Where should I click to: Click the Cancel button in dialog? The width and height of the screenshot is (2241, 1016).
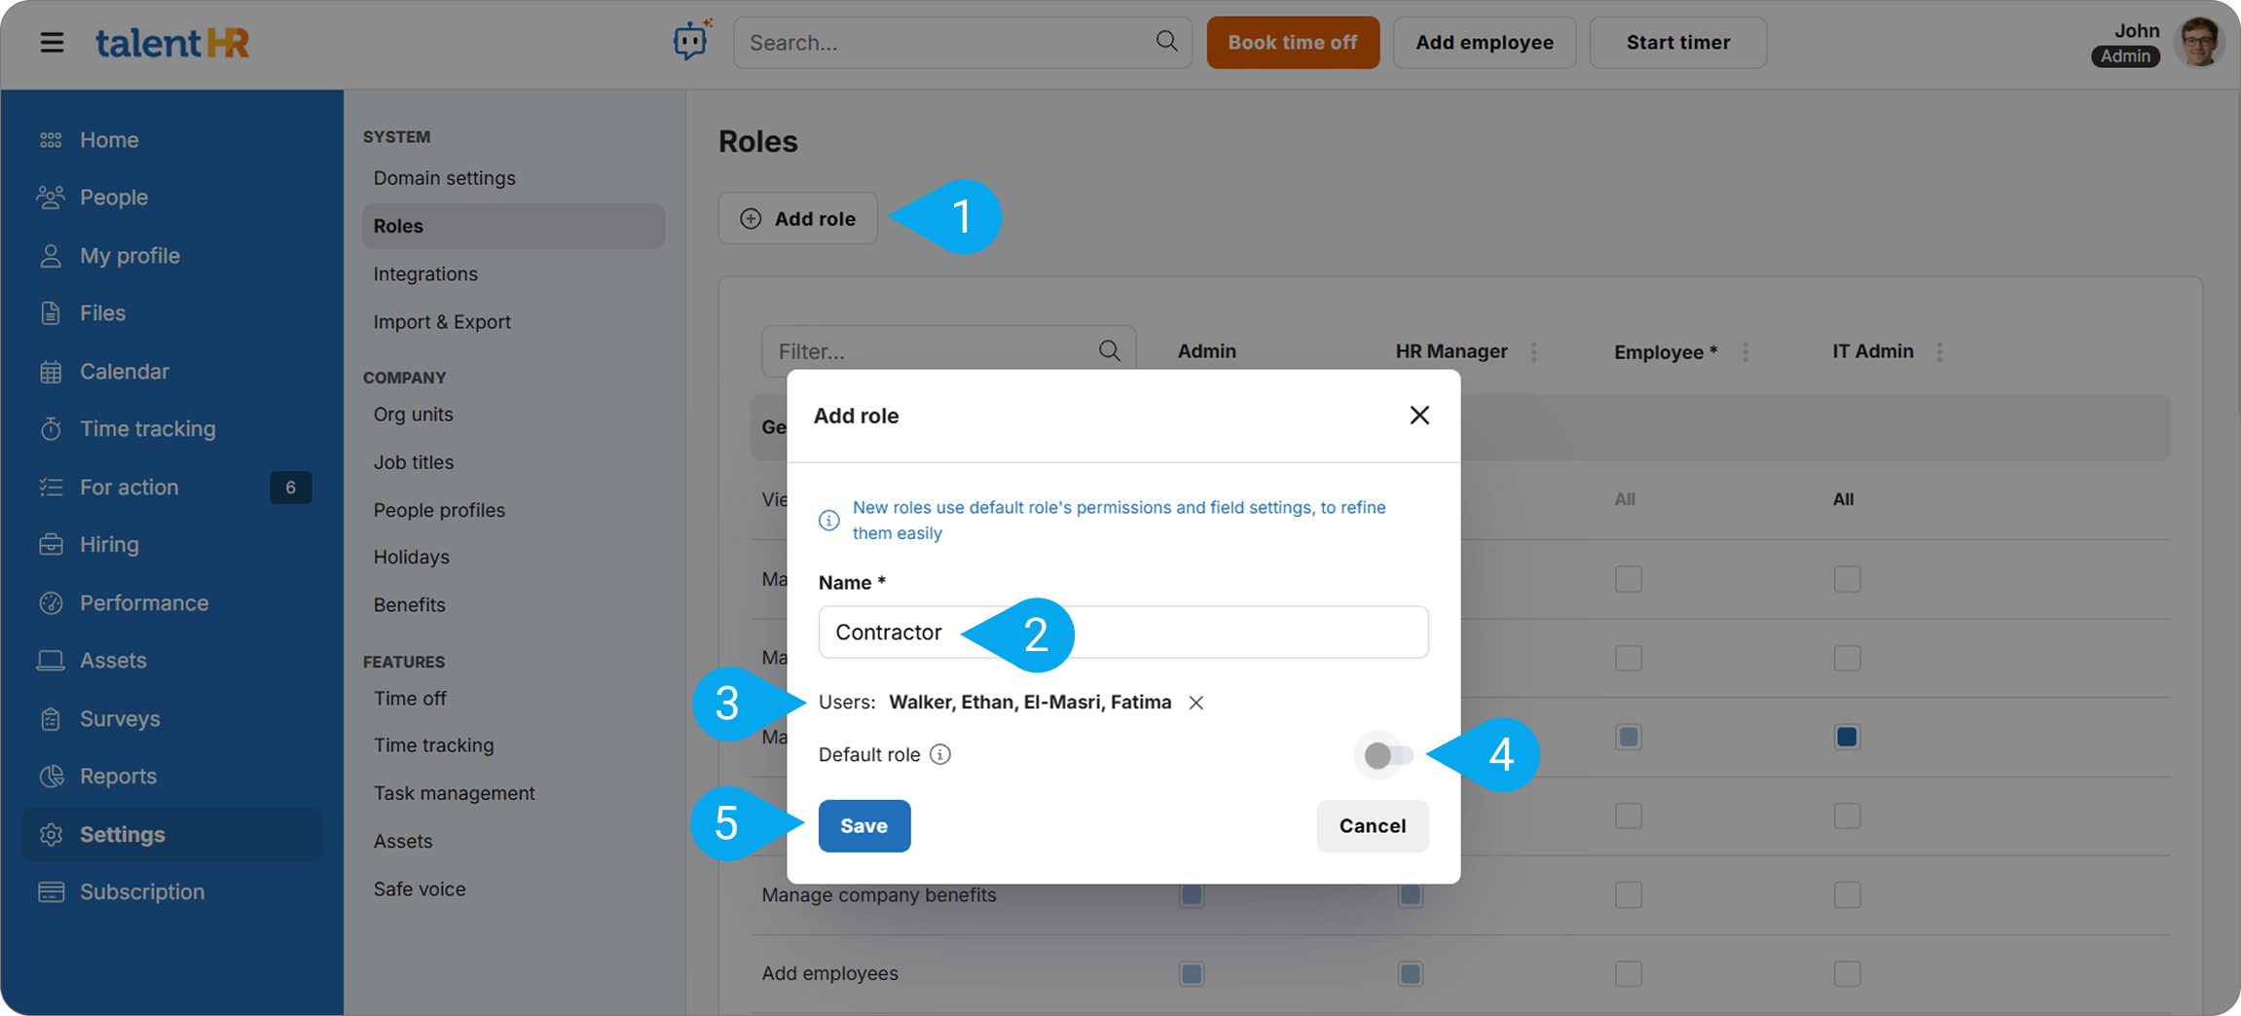(1372, 826)
